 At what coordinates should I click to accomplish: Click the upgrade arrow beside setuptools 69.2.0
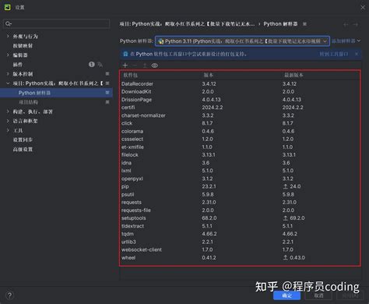click(286, 218)
